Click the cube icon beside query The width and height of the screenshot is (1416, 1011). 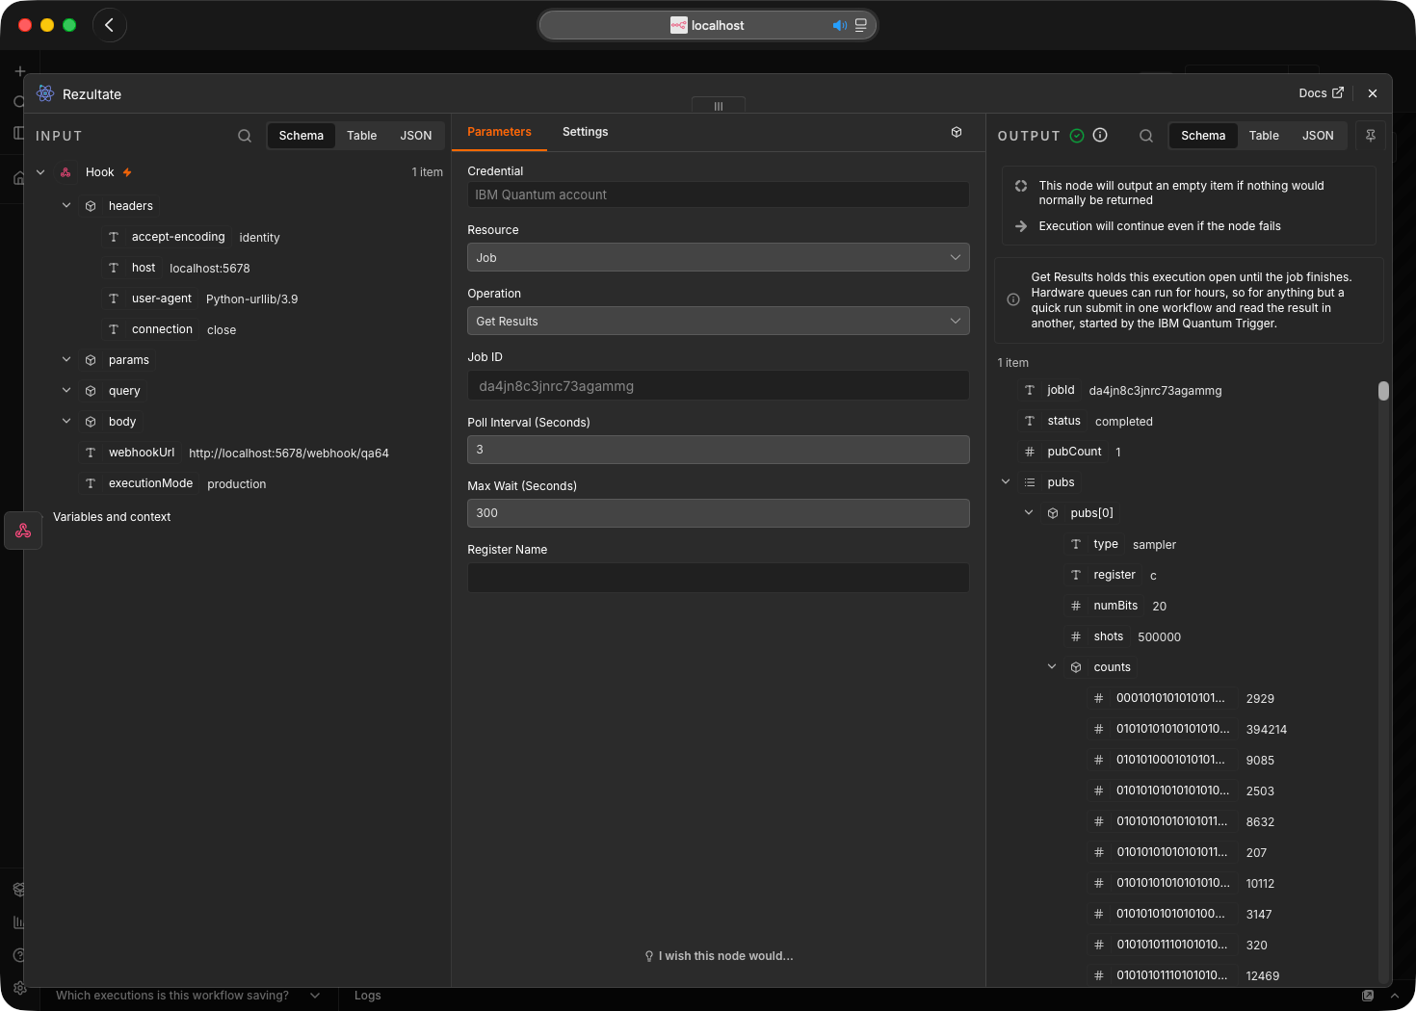(x=91, y=391)
